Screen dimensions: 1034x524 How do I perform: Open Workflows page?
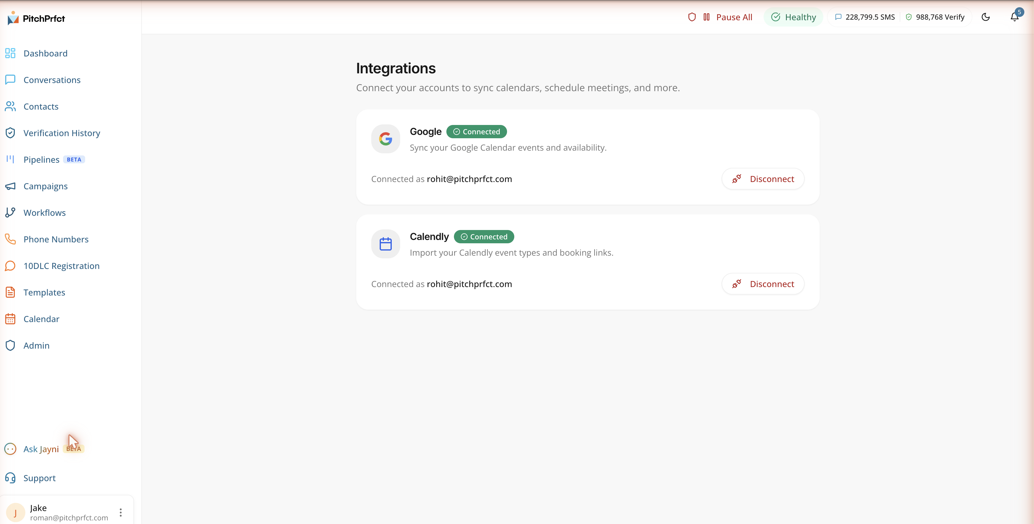point(45,213)
